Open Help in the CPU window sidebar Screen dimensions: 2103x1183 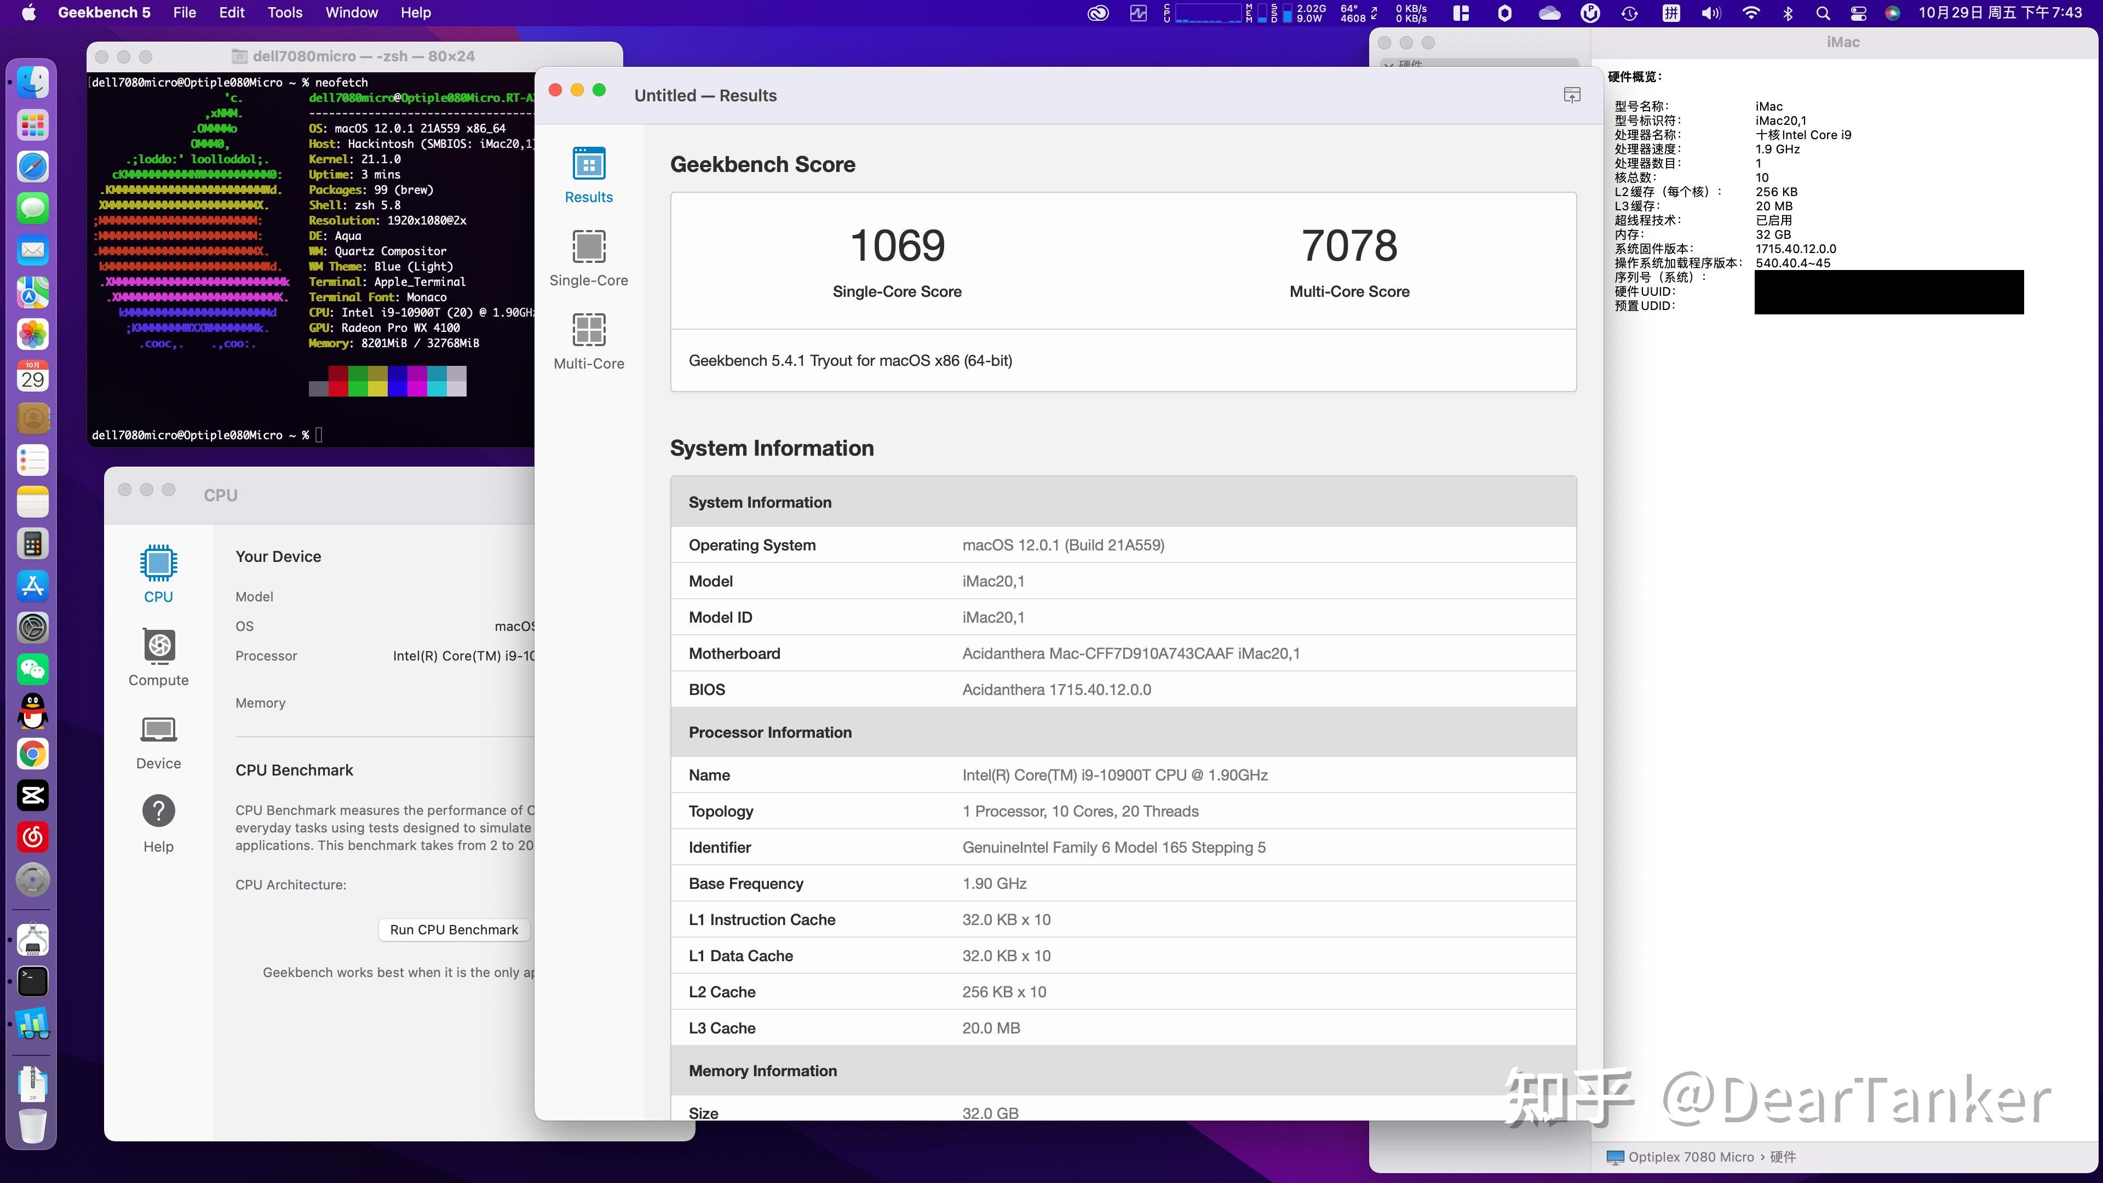coord(158,824)
